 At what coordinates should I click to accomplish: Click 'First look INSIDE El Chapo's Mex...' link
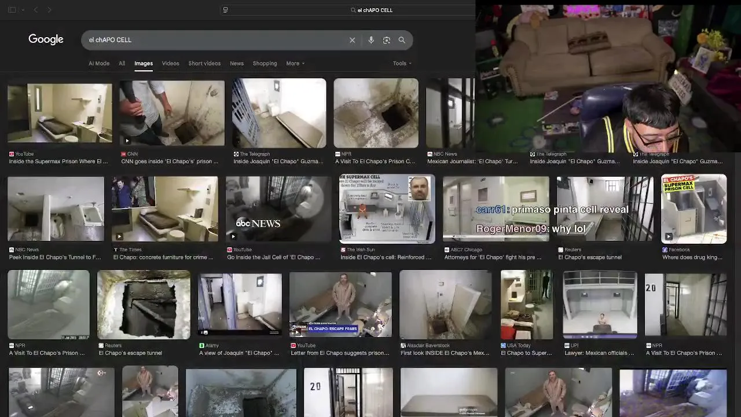(445, 353)
